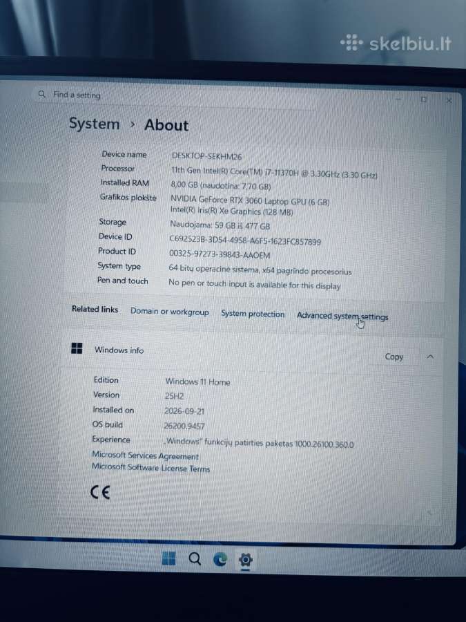The width and height of the screenshot is (466, 622).
Task: Click the Settings gear taskbar icon
Action: [x=245, y=560]
